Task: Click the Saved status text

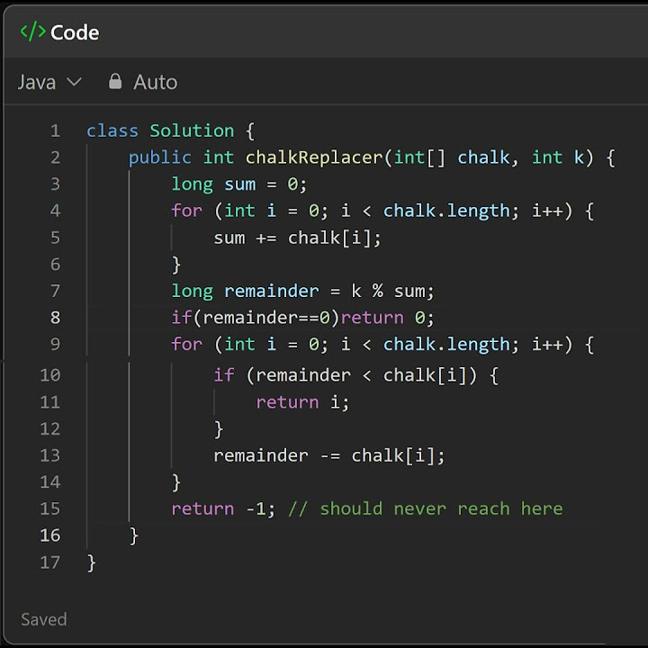Action: point(43,619)
